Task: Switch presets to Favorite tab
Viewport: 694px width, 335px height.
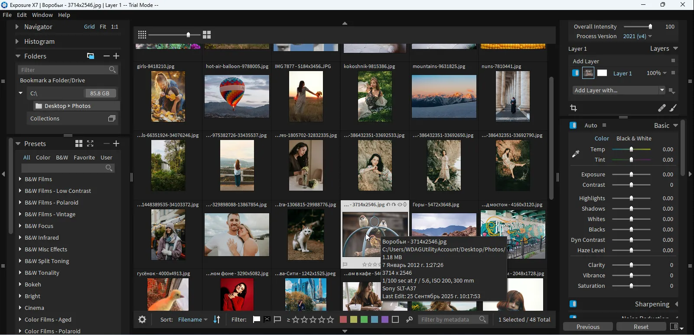Action: tap(84, 157)
